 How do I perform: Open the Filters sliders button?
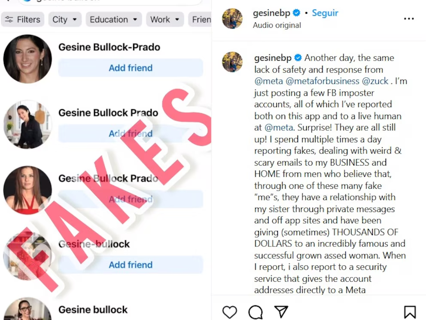click(x=23, y=19)
